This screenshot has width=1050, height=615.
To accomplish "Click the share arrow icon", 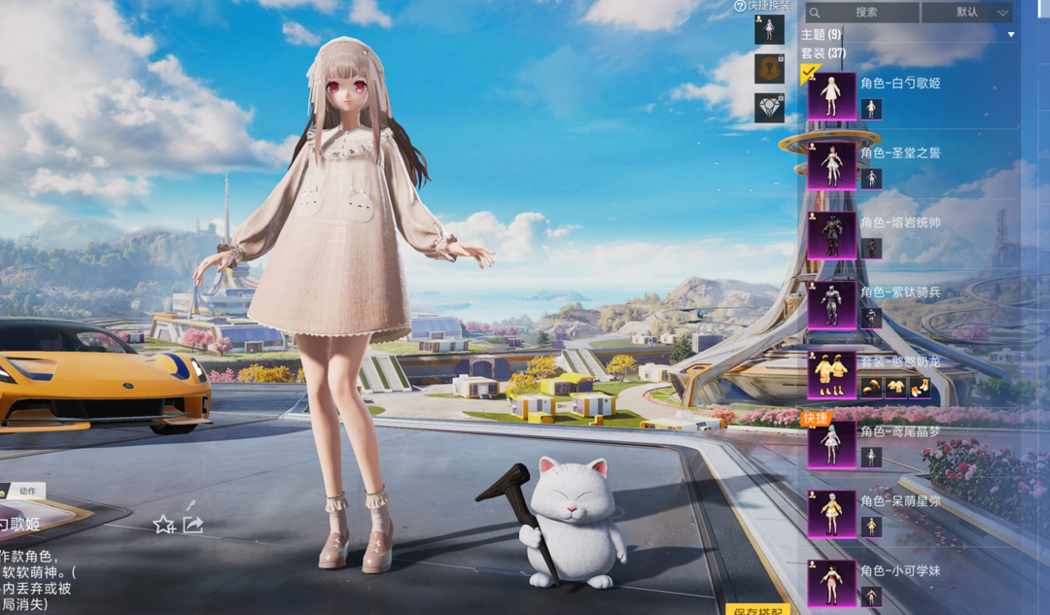I will (192, 525).
